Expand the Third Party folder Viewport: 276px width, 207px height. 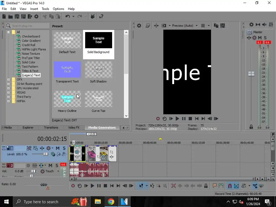[8, 97]
